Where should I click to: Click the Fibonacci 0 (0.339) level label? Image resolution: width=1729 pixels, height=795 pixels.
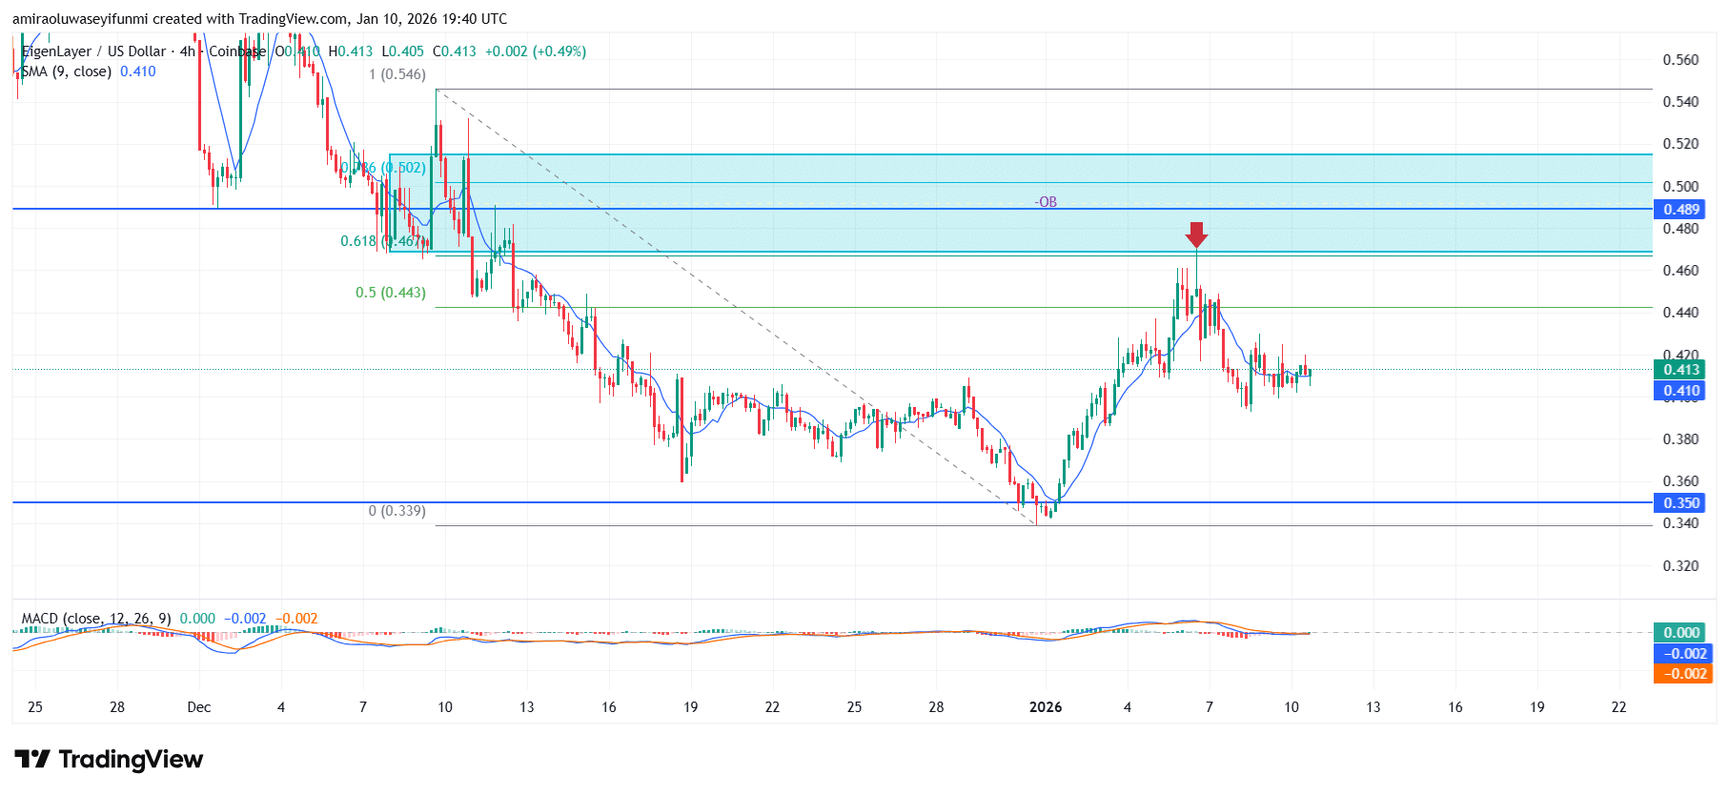point(397,511)
